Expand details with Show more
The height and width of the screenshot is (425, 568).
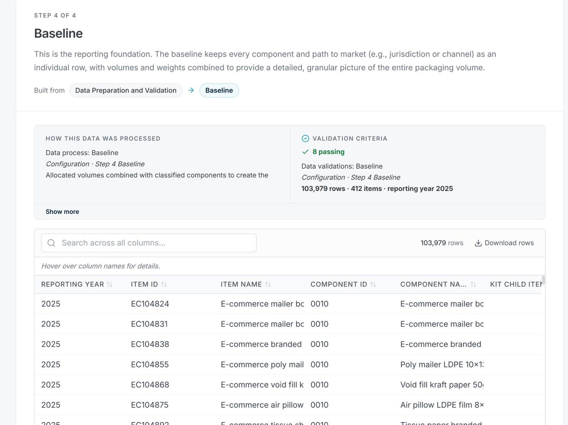[x=62, y=212]
